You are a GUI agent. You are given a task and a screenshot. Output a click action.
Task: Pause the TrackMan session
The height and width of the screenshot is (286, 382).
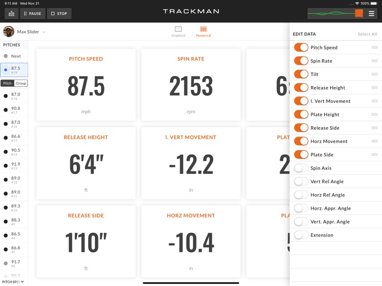(33, 14)
